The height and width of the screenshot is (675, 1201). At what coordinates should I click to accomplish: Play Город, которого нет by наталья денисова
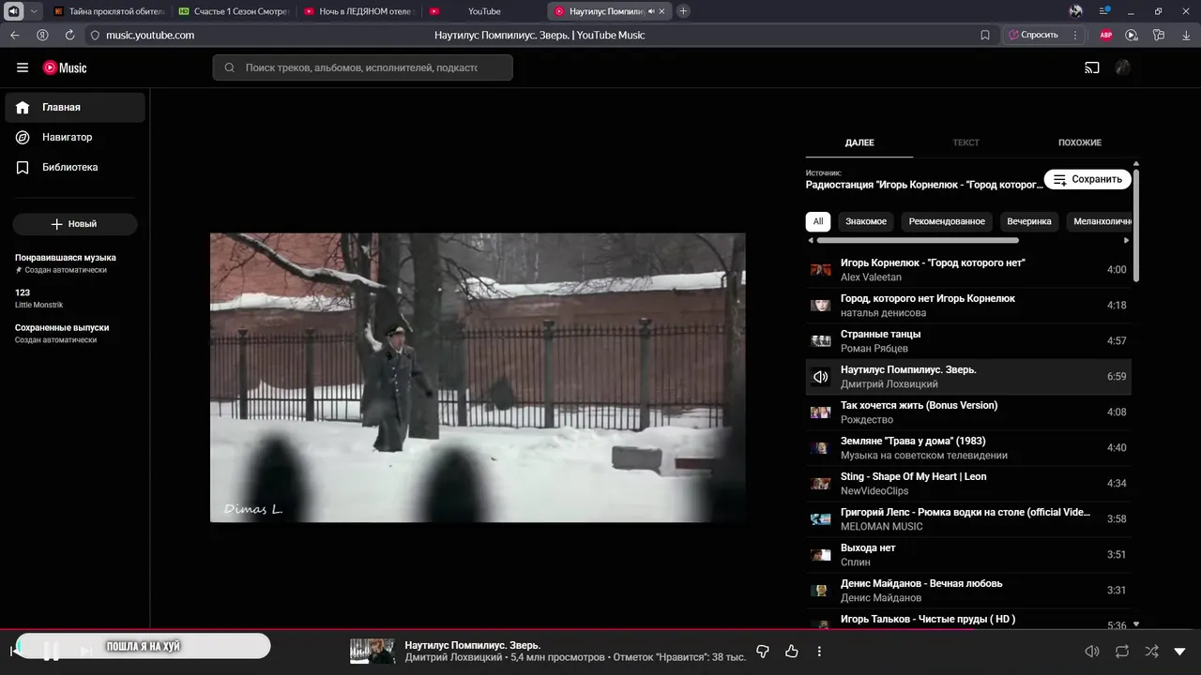point(968,306)
